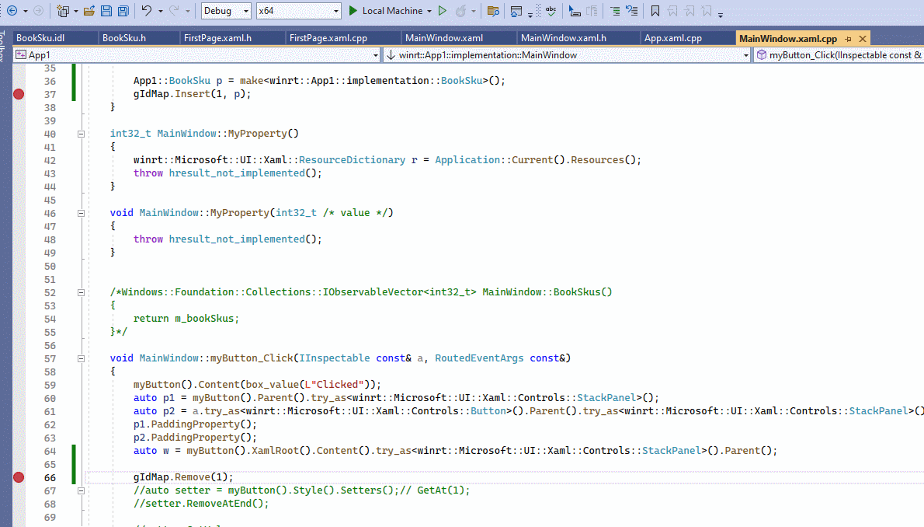Remove the breakpoint on line 66
The width and height of the screenshot is (924, 527).
(19, 478)
